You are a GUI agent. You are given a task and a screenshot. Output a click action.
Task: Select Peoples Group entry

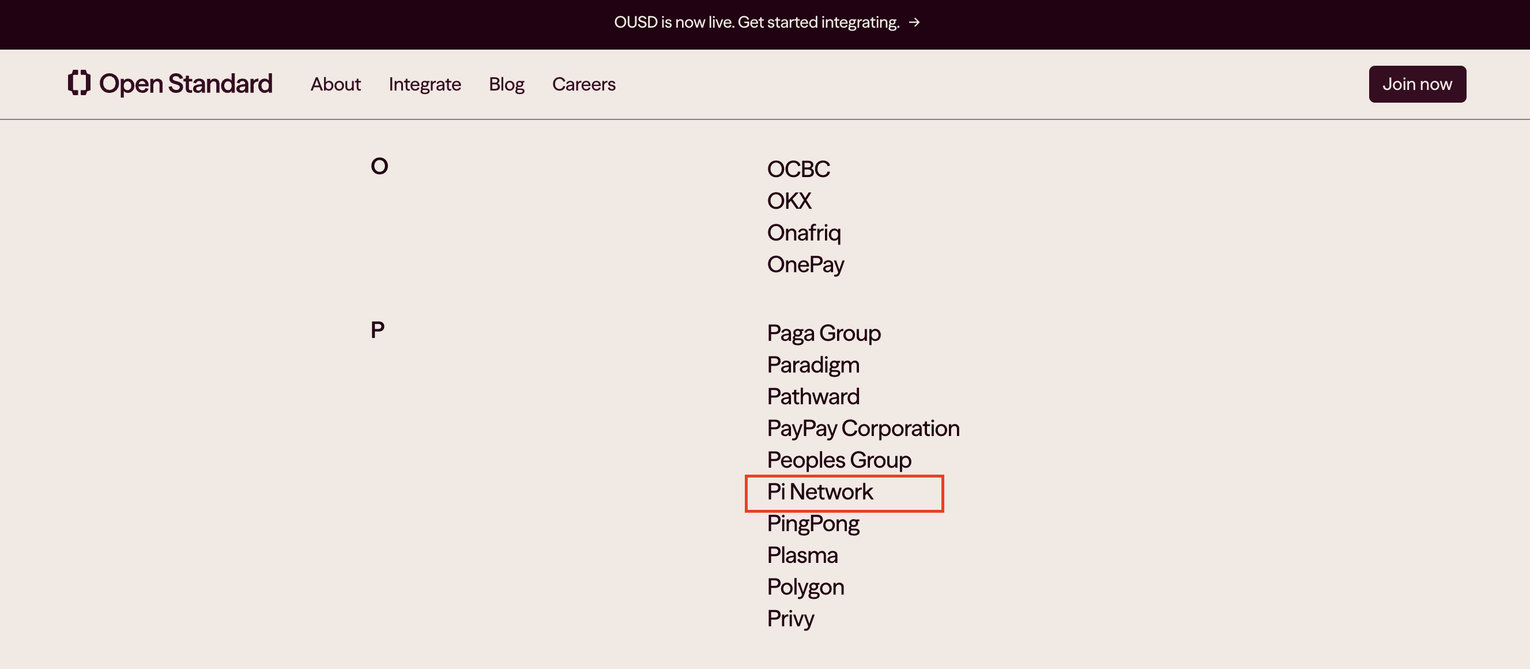coord(839,460)
